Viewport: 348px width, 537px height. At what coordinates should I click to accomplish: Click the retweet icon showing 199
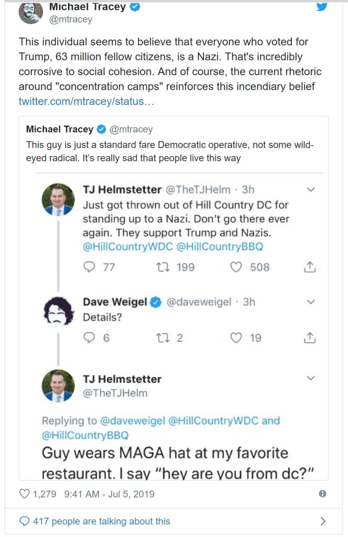coord(160,267)
